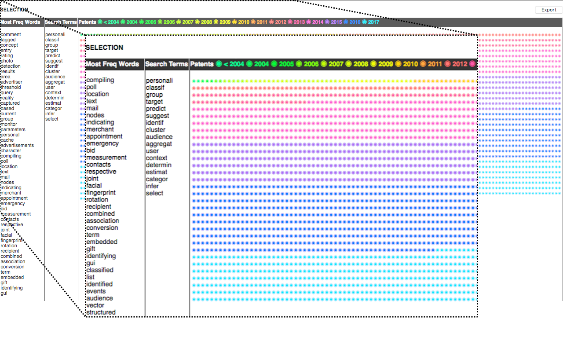Select 'vector' in the magnified inset
563x352 pixels.
click(95, 305)
